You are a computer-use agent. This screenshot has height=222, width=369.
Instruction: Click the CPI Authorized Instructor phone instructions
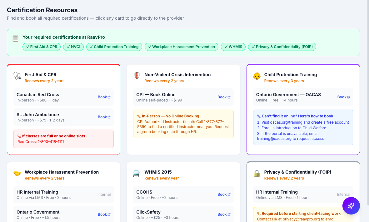click(183, 127)
